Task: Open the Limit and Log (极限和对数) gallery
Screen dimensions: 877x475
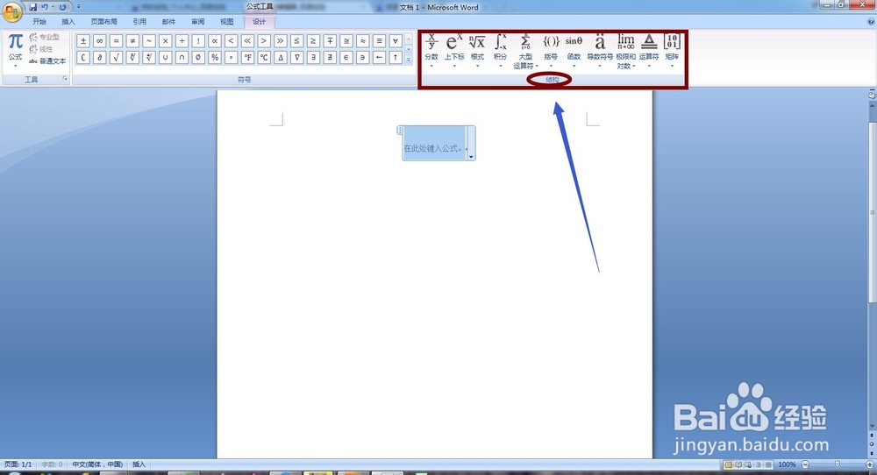Action: point(626,51)
